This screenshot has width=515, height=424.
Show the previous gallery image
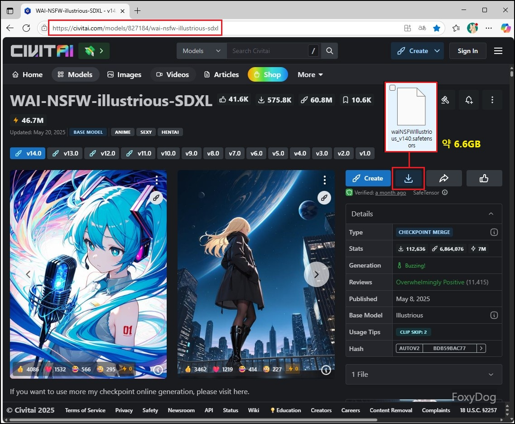(29, 274)
